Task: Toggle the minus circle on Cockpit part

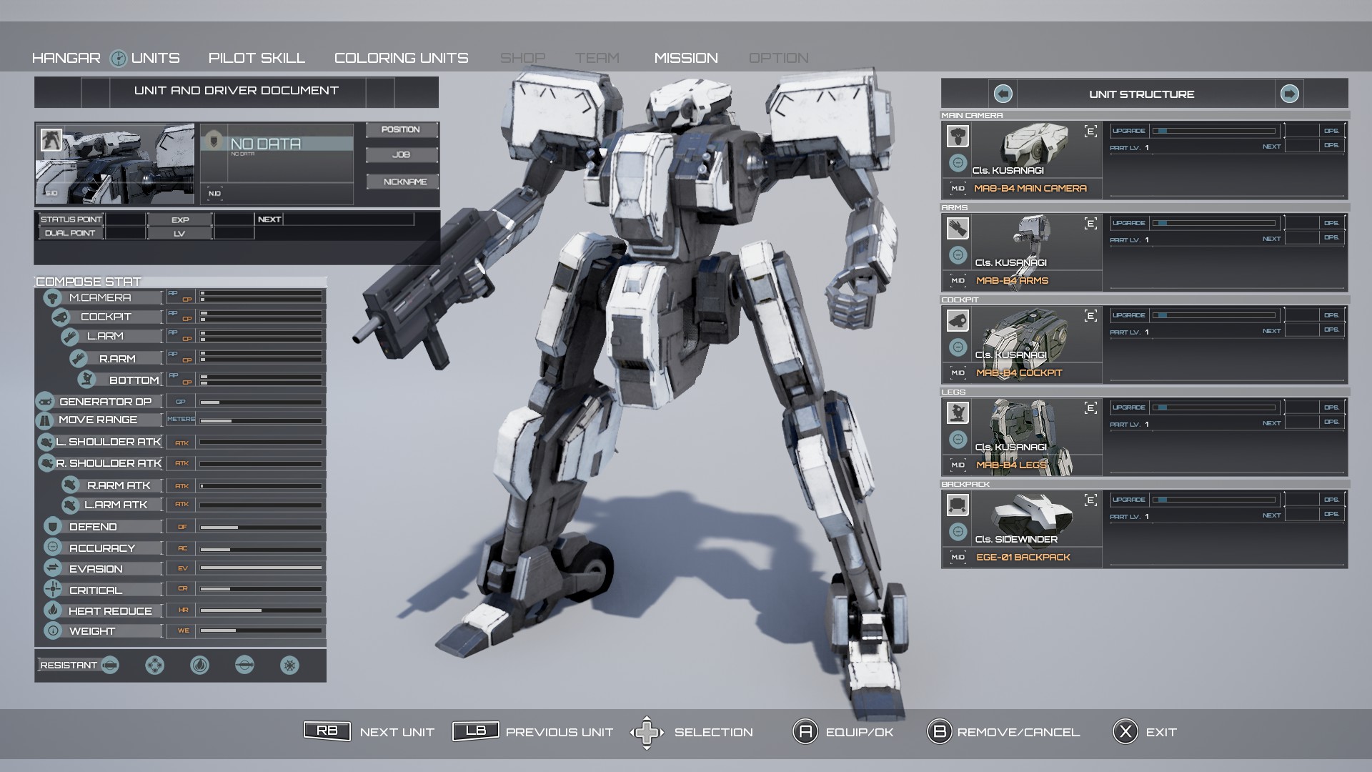Action: click(x=958, y=347)
